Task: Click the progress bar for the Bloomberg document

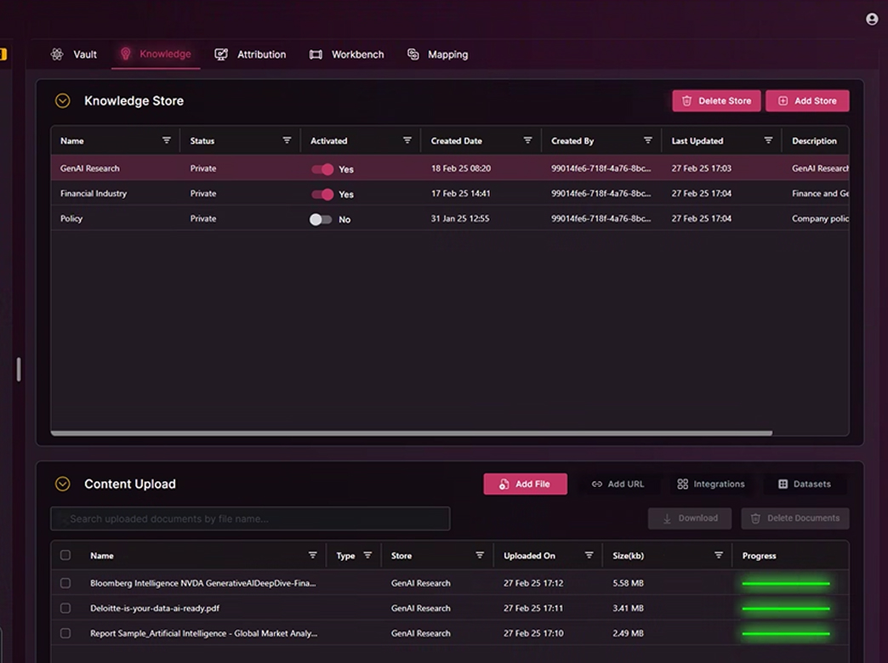Action: coord(785,583)
